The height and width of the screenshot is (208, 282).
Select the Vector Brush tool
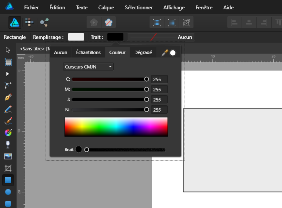8,121
